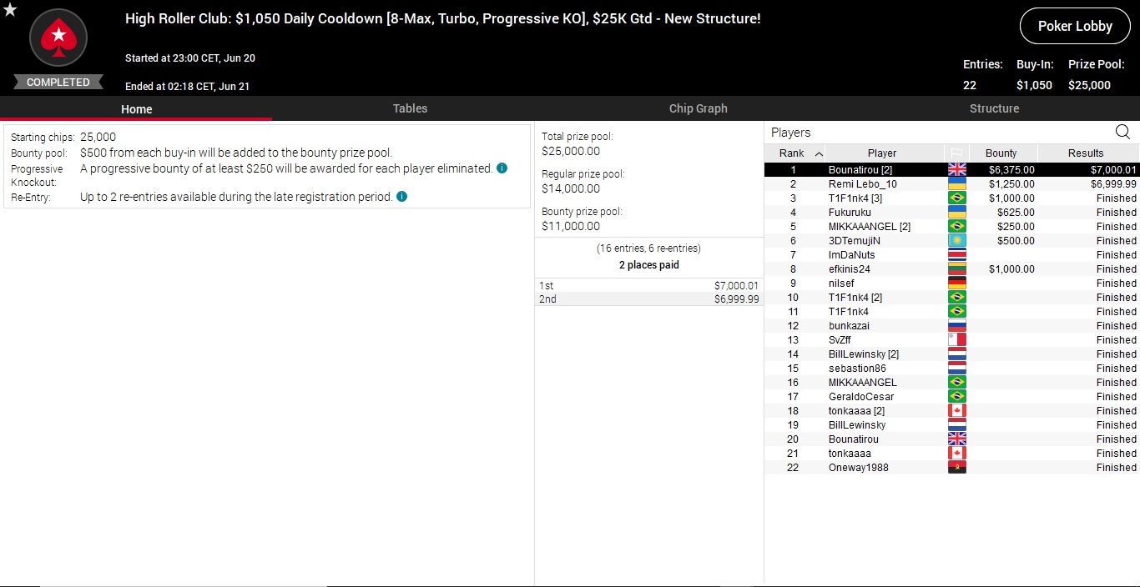
Task: Open the Chip Graph tab
Action: pyautogui.click(x=698, y=108)
